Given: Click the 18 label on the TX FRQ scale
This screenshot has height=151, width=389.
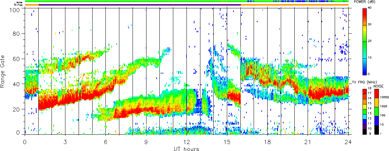Looking at the screenshot, I should pyautogui.click(x=370, y=88).
